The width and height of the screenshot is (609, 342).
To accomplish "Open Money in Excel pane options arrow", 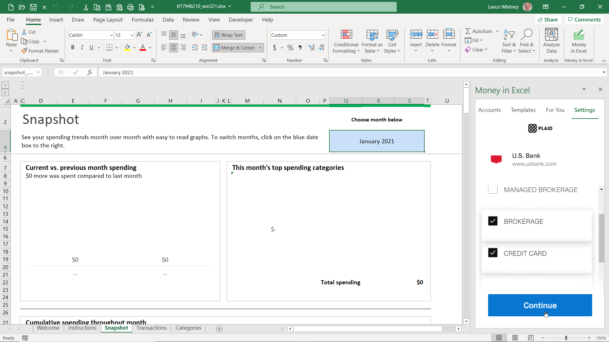I will [x=584, y=89].
